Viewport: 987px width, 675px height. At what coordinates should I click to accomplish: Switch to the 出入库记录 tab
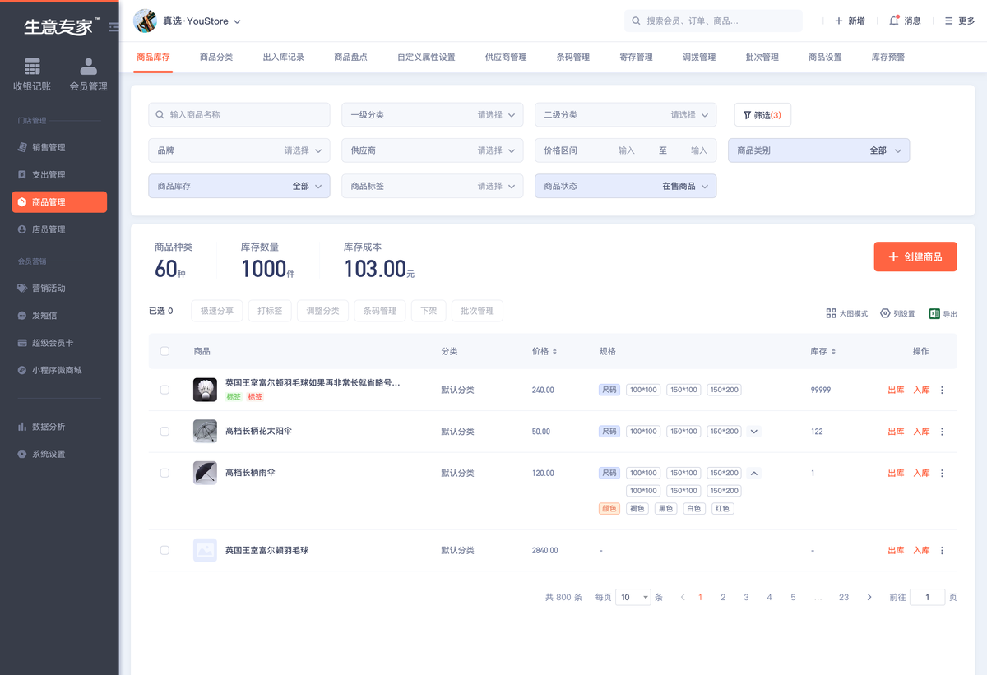point(283,58)
